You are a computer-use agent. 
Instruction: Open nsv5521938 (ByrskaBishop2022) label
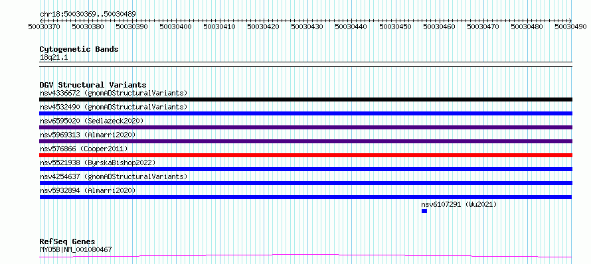point(97,163)
